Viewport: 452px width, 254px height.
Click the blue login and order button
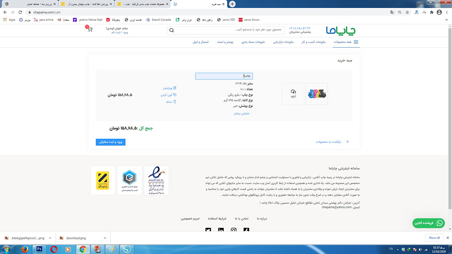[x=110, y=142]
